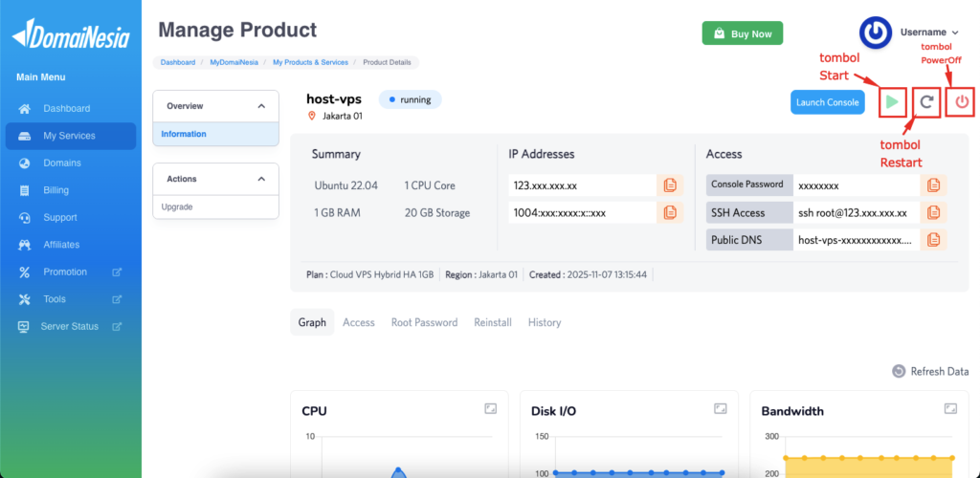The width and height of the screenshot is (980, 478).
Task: Click the Created : 2025-11-07 13:15:44 text
Action: [x=589, y=274]
